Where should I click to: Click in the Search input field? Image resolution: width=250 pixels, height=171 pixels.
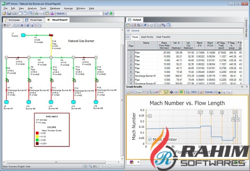(x=83, y=14)
